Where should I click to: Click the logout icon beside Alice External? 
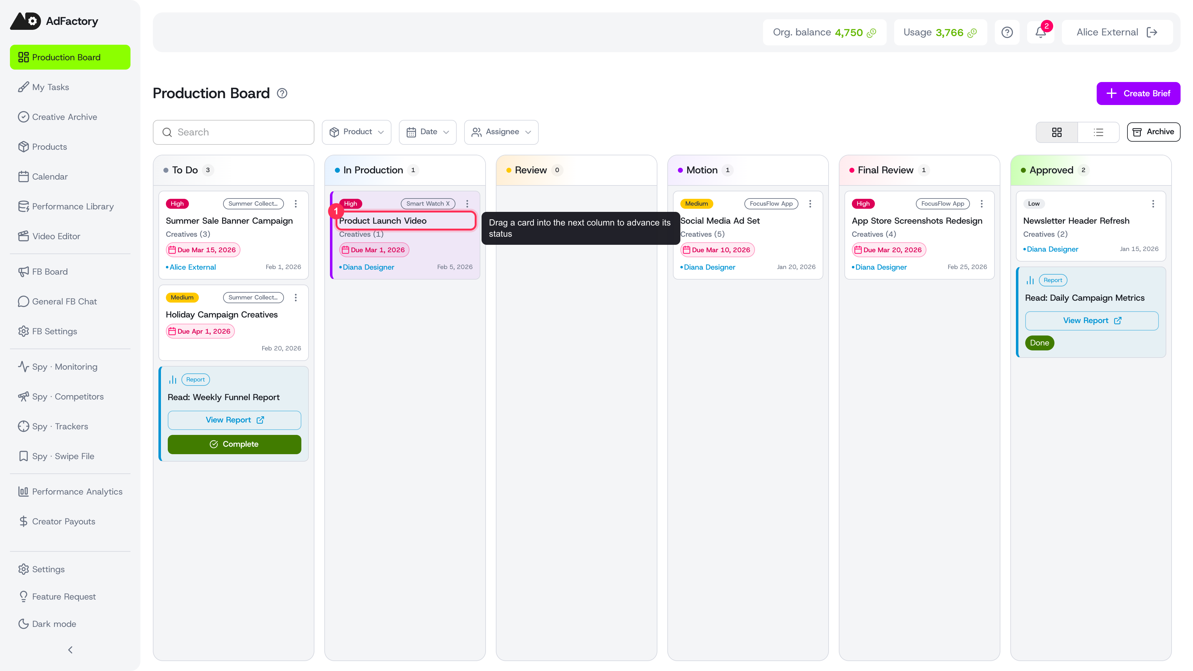click(x=1152, y=32)
